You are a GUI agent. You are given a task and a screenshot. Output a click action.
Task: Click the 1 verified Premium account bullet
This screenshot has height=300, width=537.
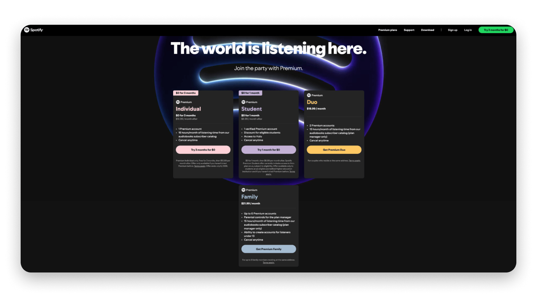261,129
